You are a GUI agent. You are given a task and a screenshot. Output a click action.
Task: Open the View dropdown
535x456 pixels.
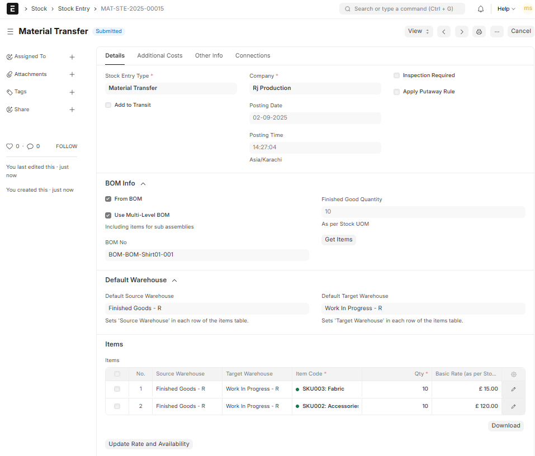[x=419, y=32]
